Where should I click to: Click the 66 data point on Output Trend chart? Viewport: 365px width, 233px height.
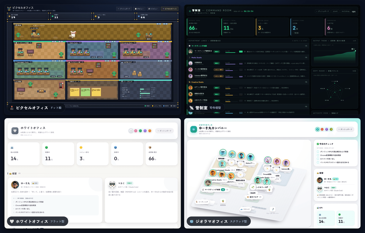pos(355,50)
